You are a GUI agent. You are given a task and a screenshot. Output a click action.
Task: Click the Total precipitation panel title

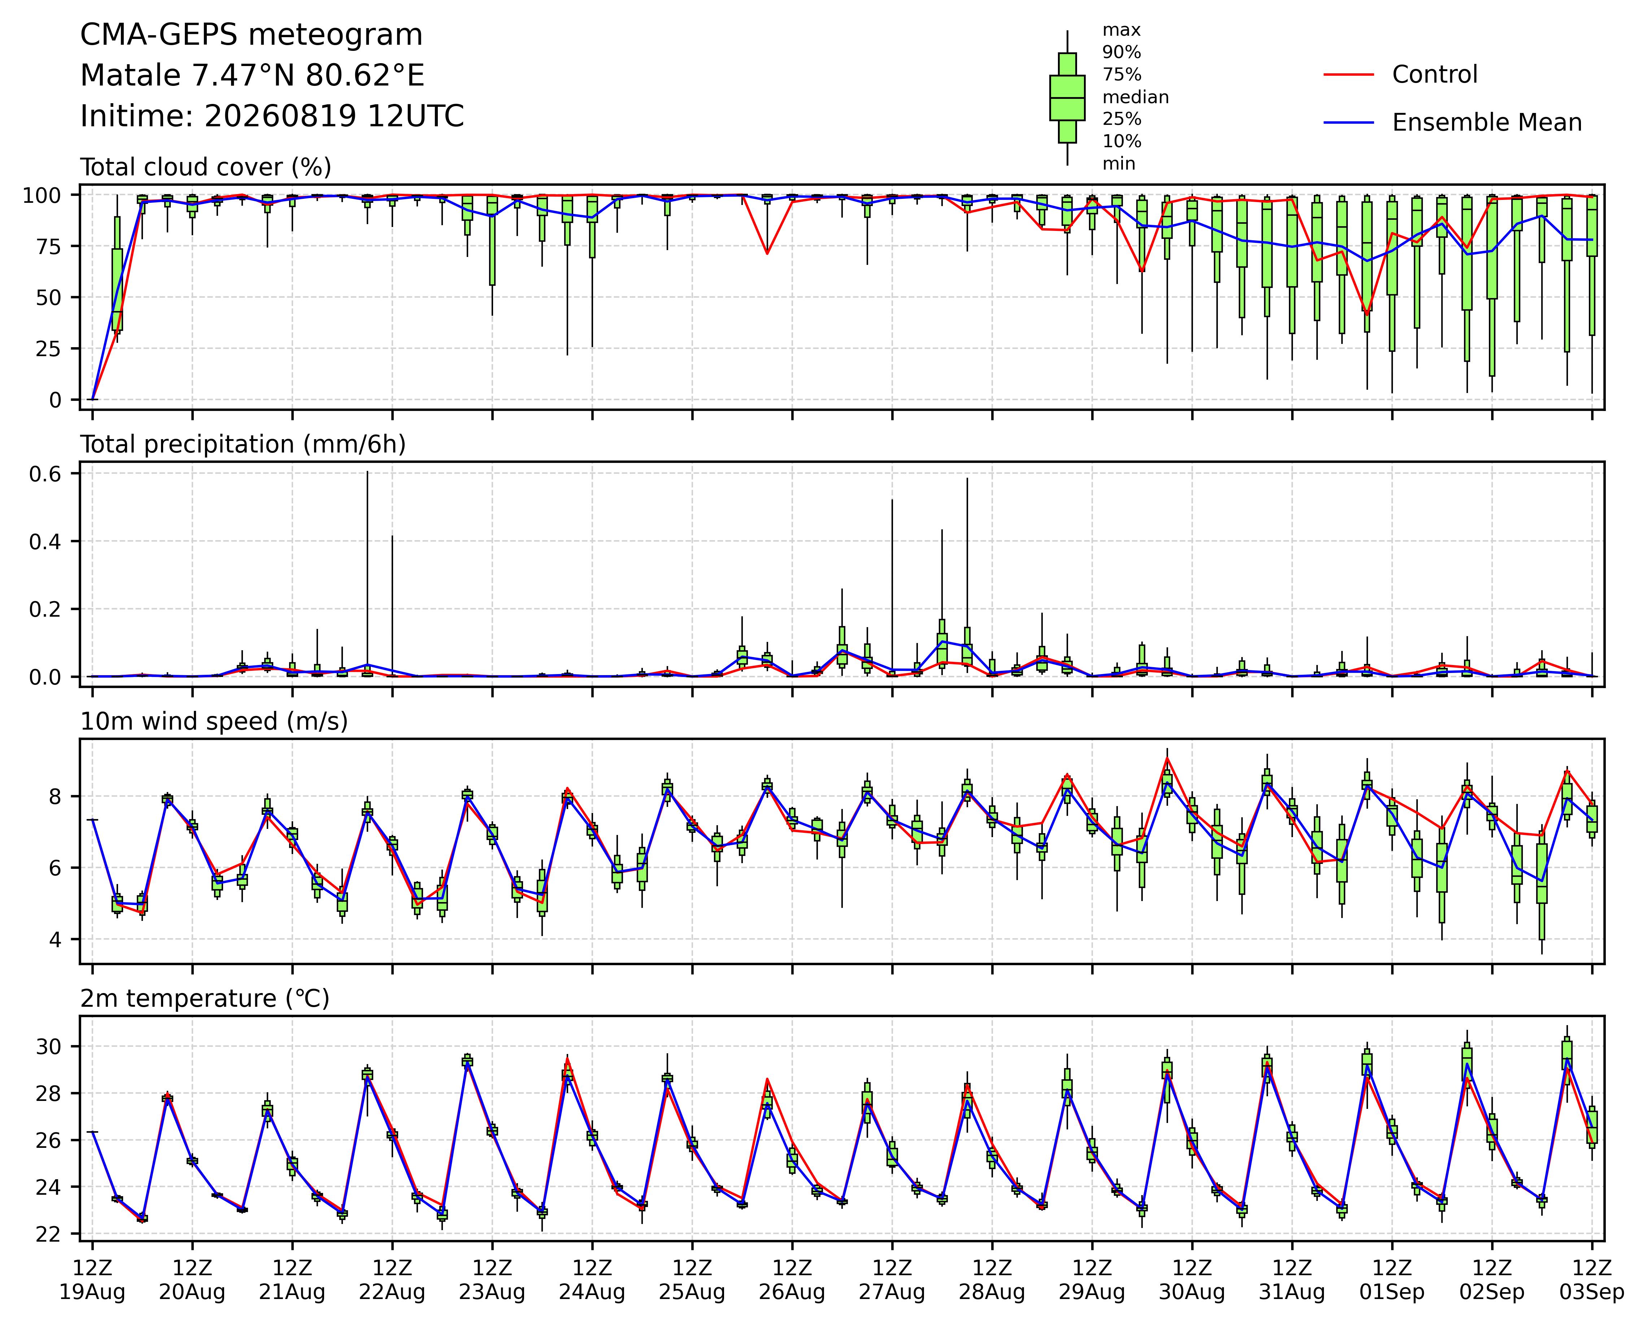click(243, 445)
